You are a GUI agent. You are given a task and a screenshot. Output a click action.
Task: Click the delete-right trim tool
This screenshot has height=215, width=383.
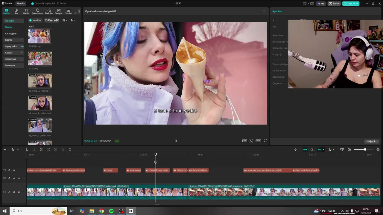point(55,150)
